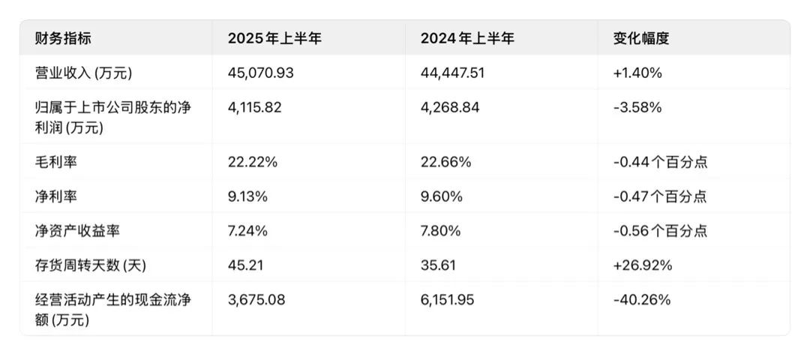Click the -0.44个百分点 cell
Viewport: 810px width, 354px height.
pos(660,162)
